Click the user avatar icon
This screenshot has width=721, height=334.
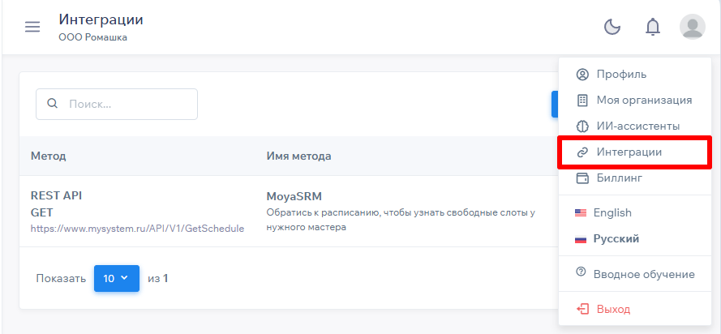tap(692, 27)
